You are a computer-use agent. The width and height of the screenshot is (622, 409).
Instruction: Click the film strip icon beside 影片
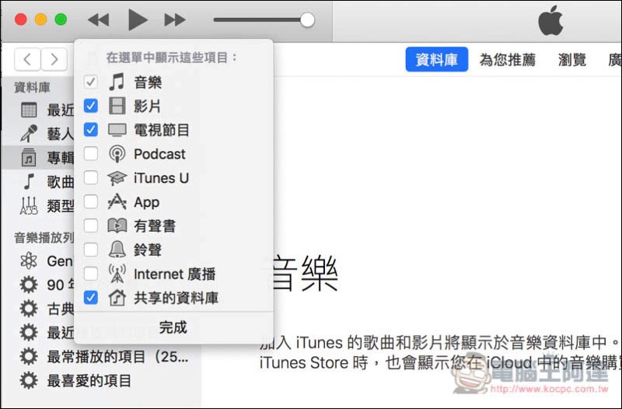tap(117, 106)
